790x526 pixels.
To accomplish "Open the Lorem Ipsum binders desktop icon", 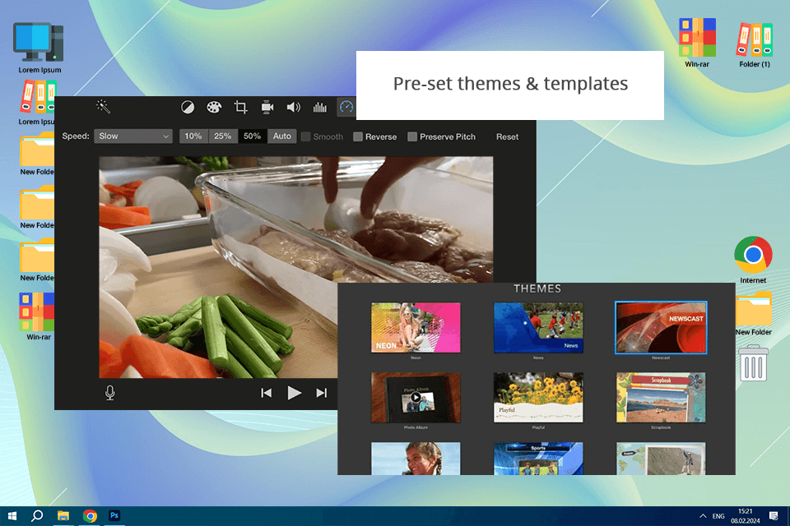I will [x=37, y=103].
